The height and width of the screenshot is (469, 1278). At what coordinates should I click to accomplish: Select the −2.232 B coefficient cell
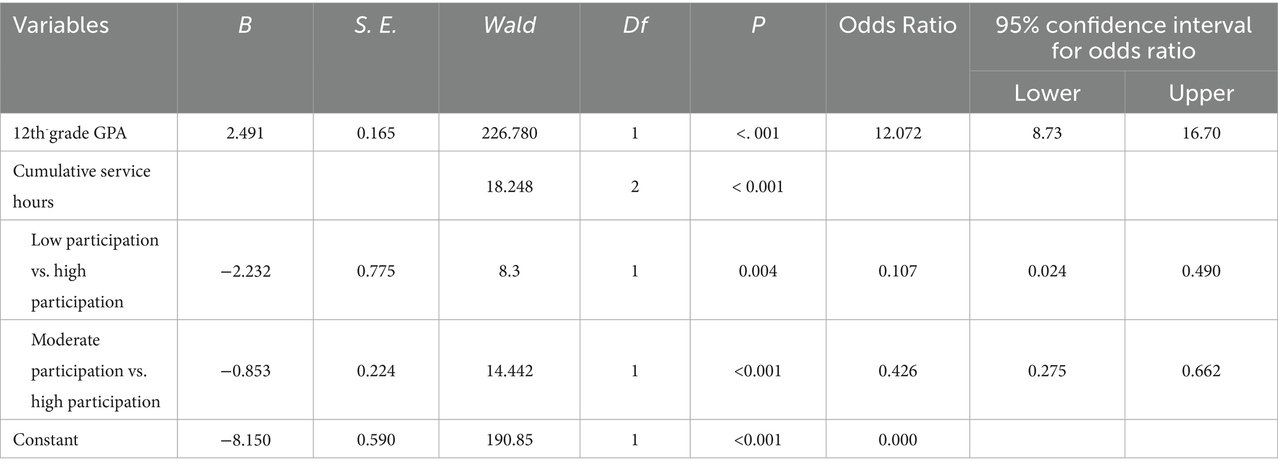pyautogui.click(x=245, y=271)
